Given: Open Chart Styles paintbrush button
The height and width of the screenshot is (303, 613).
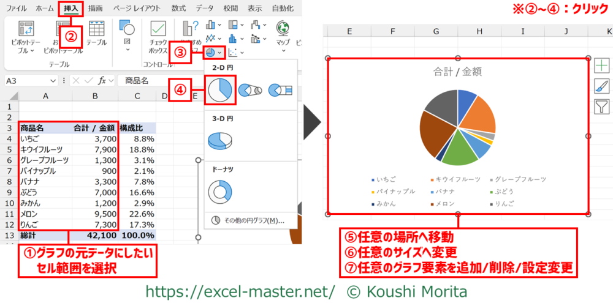Looking at the screenshot, I should pos(602,86).
